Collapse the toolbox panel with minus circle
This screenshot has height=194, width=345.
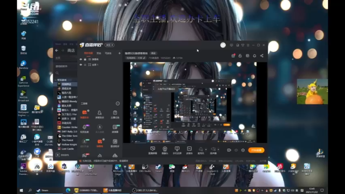click(x=118, y=103)
